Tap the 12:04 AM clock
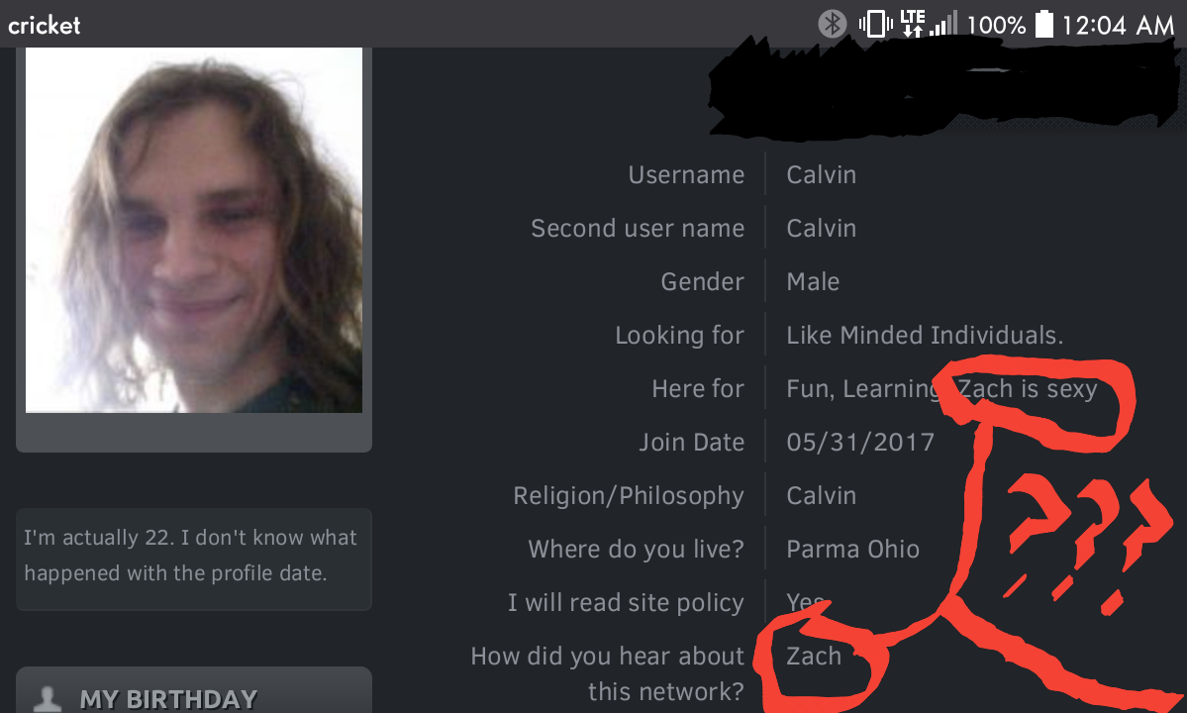Screen dimensions: 1187x713 point(1118,25)
